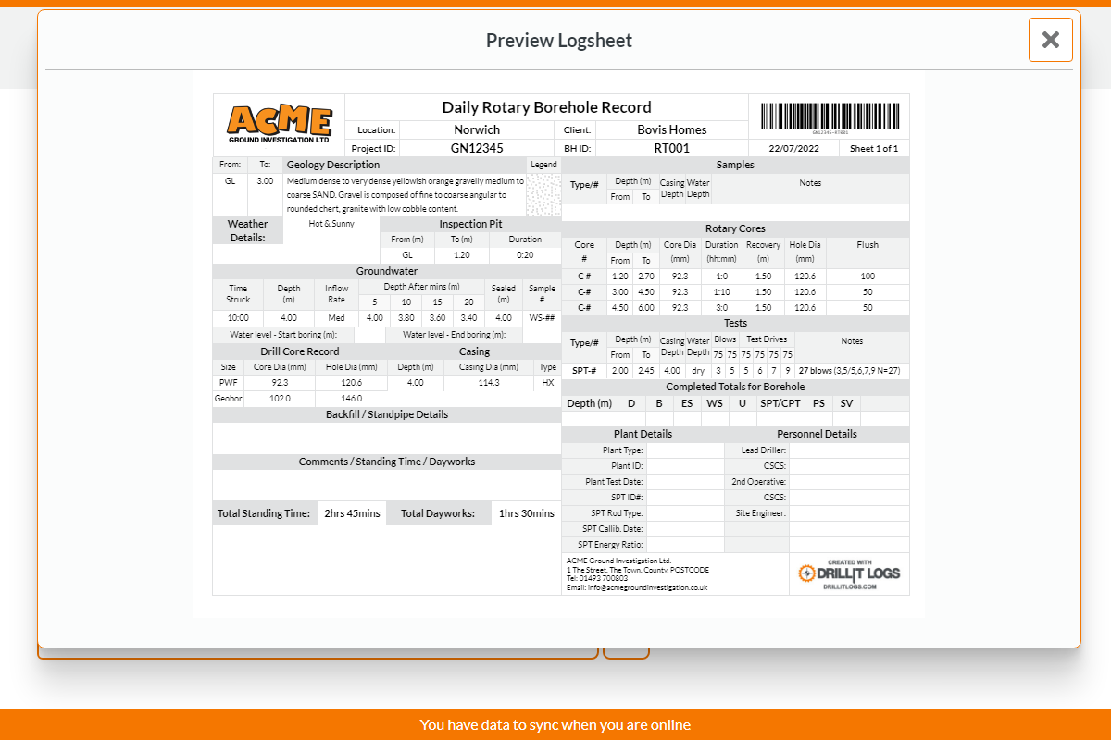The width and height of the screenshot is (1111, 740).
Task: Click the Plant Details header
Action: [x=643, y=434]
